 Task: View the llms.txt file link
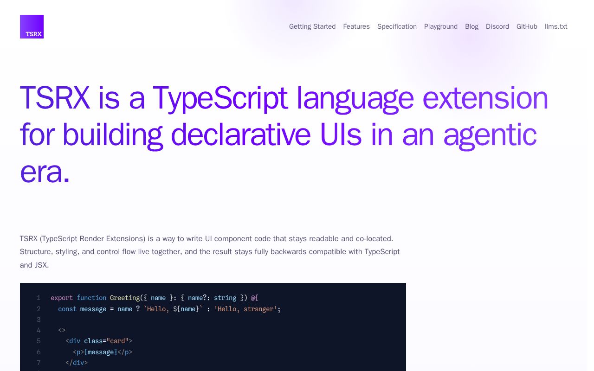556,26
